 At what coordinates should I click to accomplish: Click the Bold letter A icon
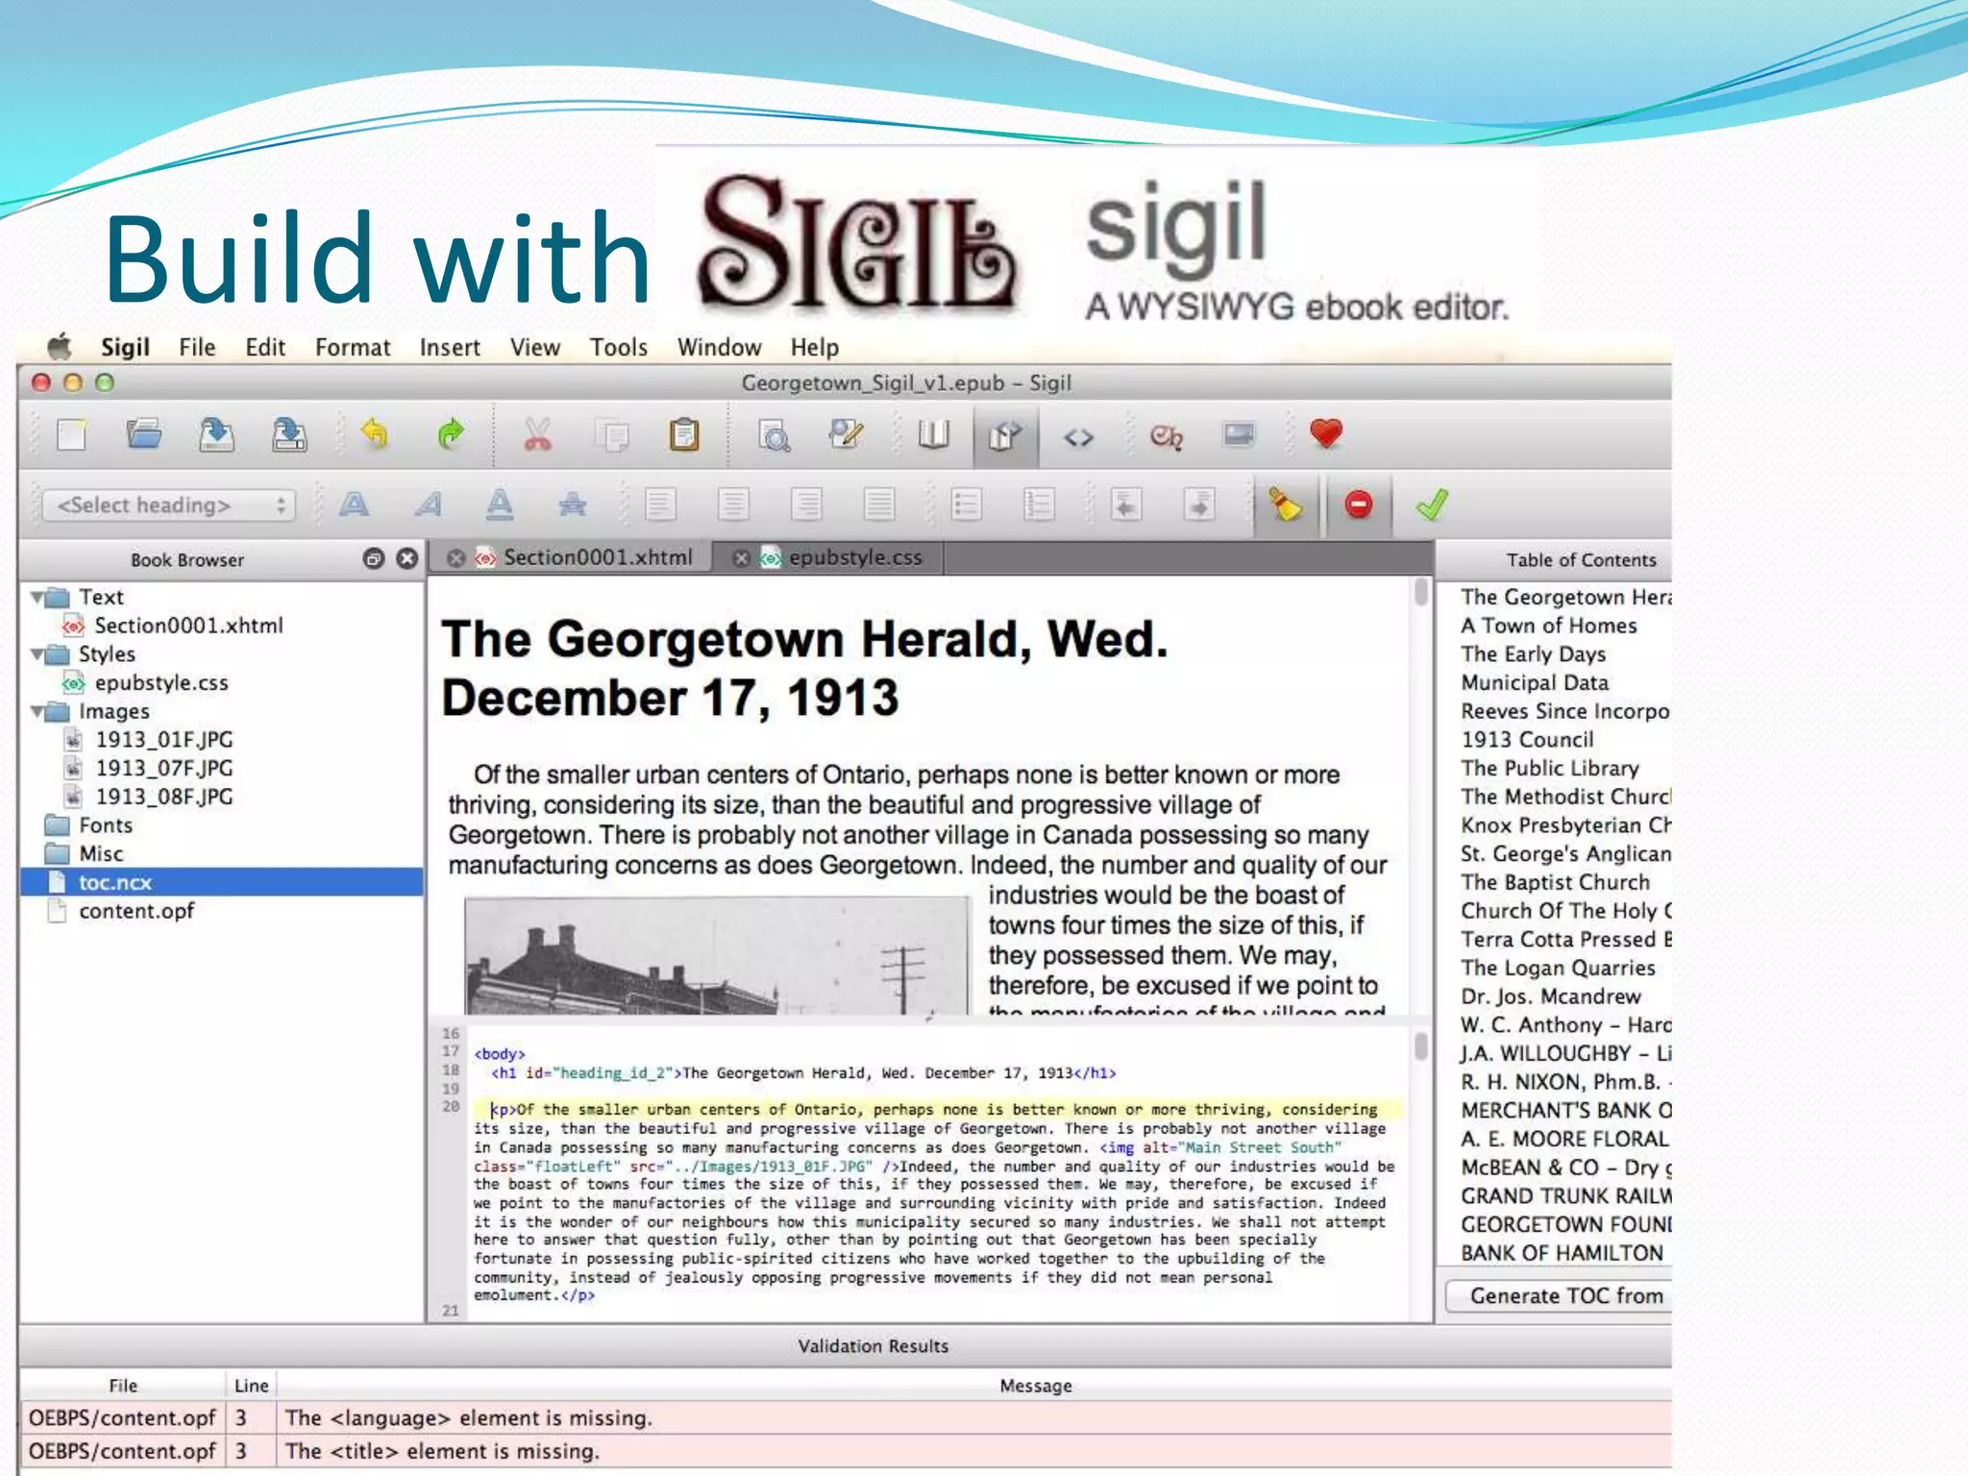(x=354, y=504)
